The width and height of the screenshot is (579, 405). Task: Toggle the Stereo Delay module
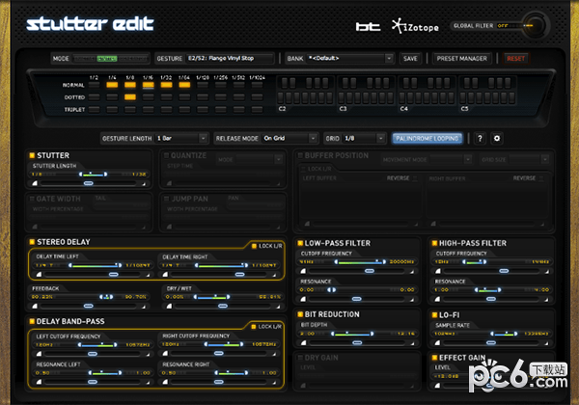point(32,242)
